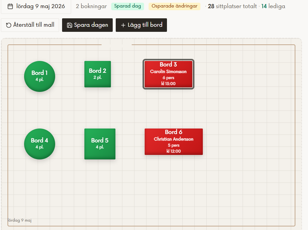The height and width of the screenshot is (230, 308).
Task: Click booking time kl 13:00
Action: [168, 83]
